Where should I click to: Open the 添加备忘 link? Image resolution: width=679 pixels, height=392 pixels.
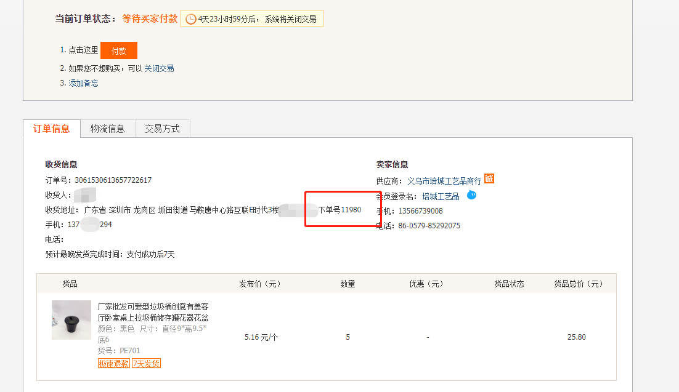click(x=83, y=83)
